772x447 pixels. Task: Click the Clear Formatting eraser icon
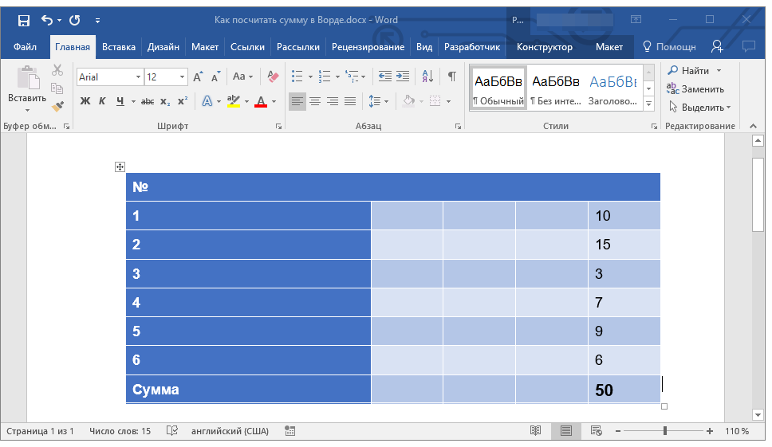274,76
